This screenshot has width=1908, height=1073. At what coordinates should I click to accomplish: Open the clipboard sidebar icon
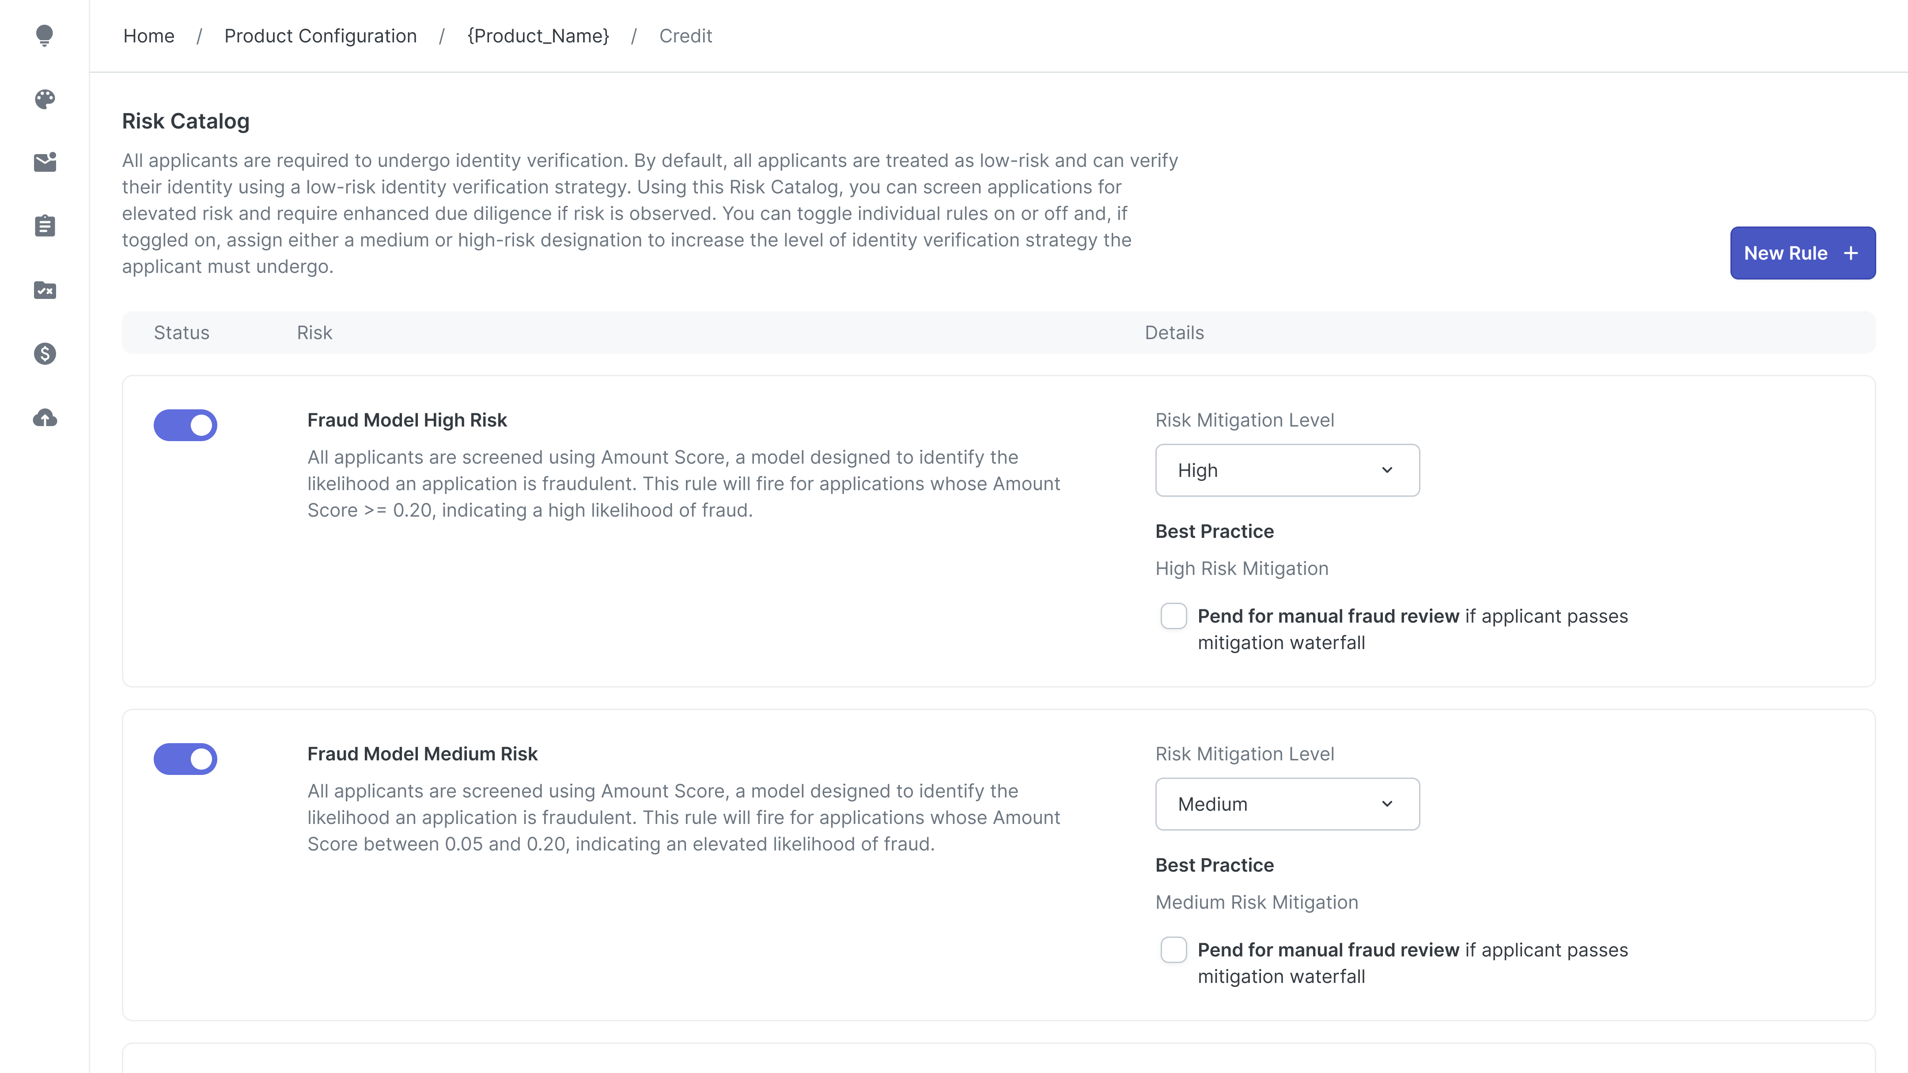45,226
